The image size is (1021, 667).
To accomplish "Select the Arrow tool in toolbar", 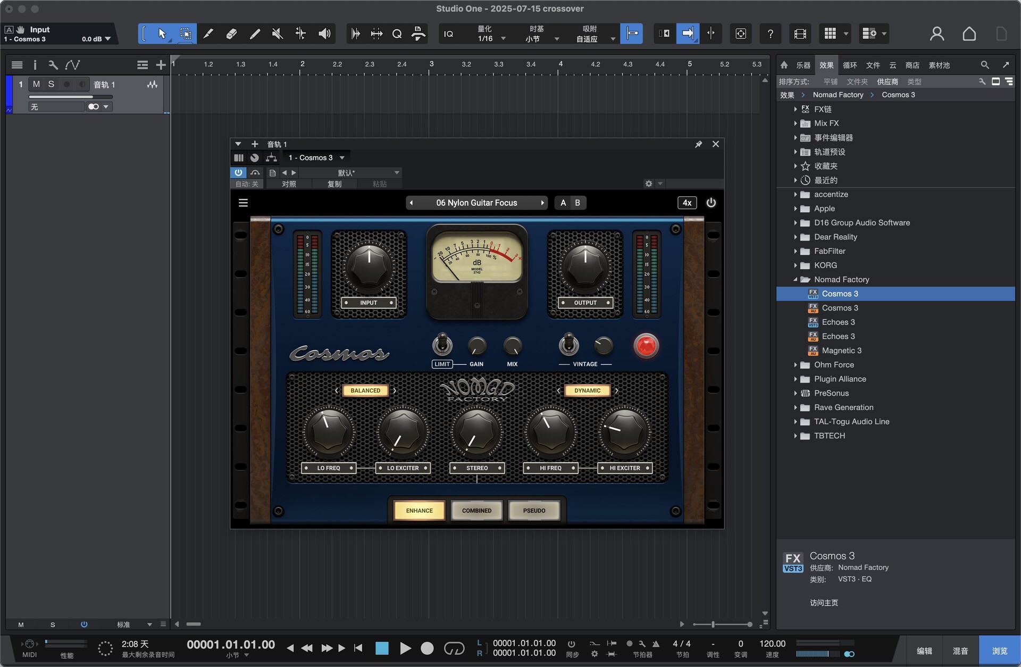I will [162, 34].
